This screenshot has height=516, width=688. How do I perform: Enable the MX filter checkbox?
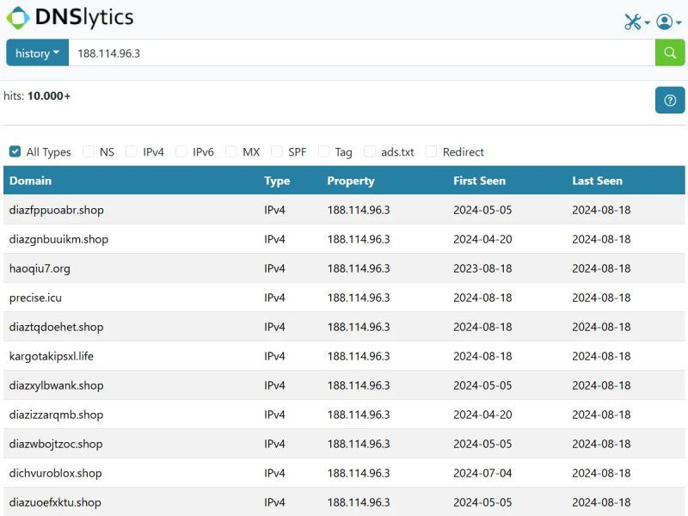tap(230, 151)
